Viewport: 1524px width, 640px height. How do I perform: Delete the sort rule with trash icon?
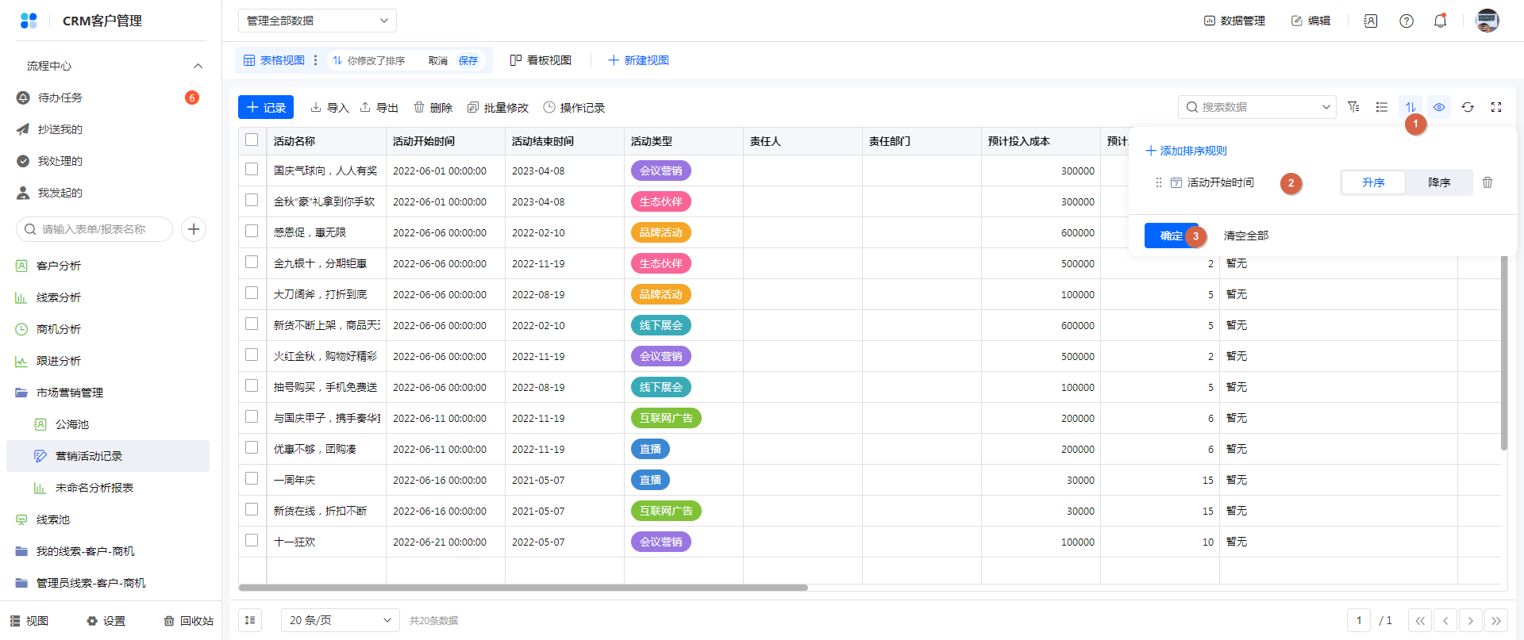[x=1487, y=182]
